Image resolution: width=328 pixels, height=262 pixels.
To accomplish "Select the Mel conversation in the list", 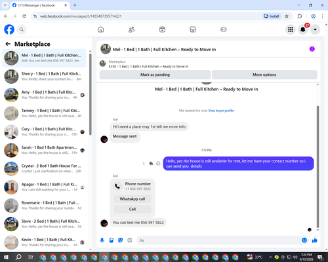I will click(x=44, y=58).
